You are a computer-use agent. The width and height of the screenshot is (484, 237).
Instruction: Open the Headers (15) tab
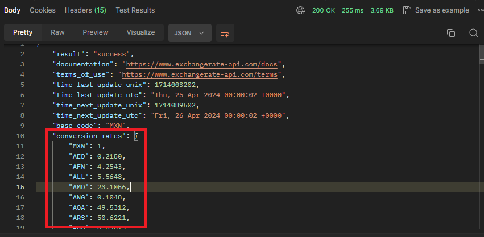(x=85, y=10)
